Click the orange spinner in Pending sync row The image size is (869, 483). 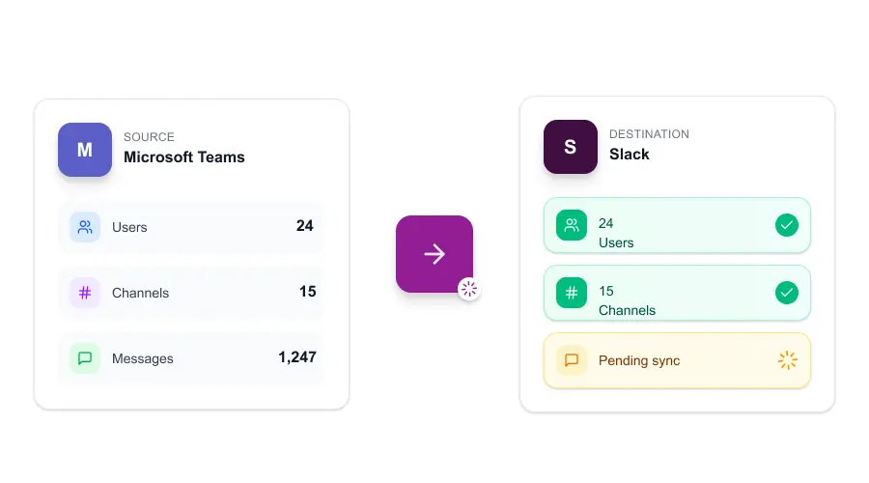pos(787,360)
